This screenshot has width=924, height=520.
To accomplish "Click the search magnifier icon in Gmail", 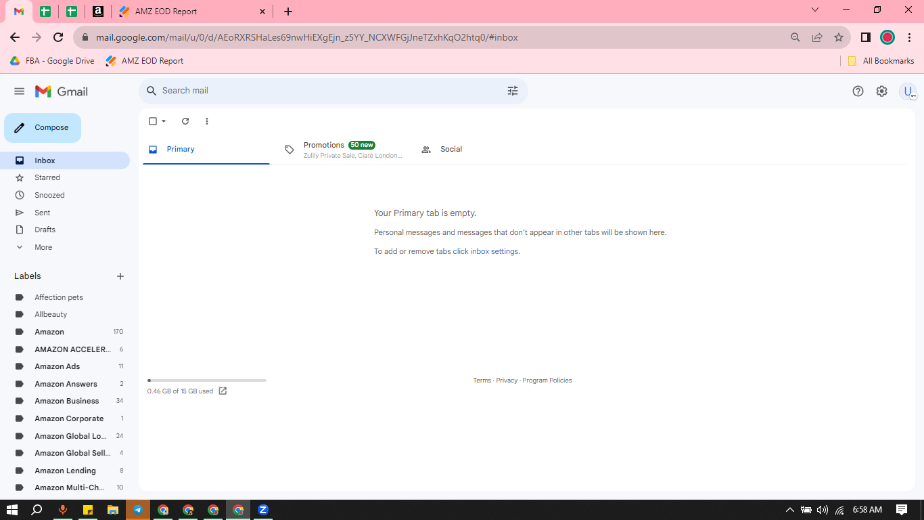I will [152, 91].
